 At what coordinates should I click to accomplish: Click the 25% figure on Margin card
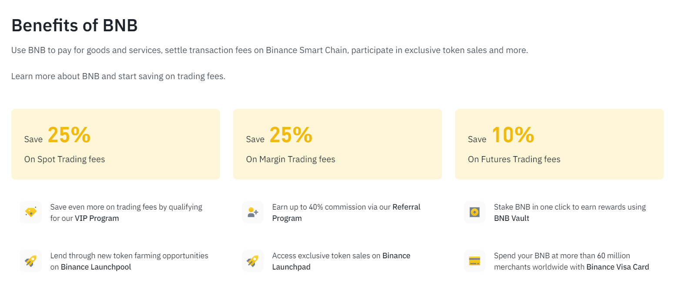click(291, 135)
